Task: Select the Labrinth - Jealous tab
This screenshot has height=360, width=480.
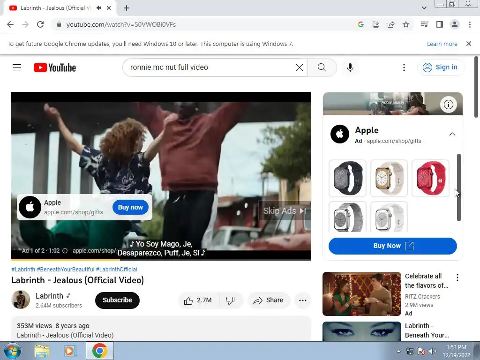Action: click(60, 8)
